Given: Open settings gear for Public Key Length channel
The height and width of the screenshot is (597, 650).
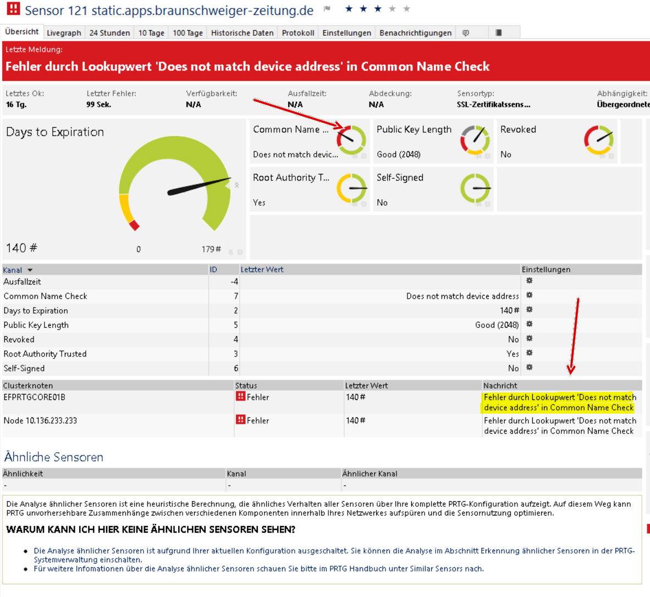Looking at the screenshot, I should pyautogui.click(x=530, y=325).
